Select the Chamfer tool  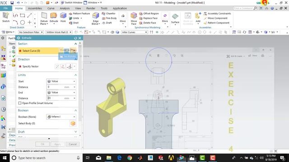[109, 13]
